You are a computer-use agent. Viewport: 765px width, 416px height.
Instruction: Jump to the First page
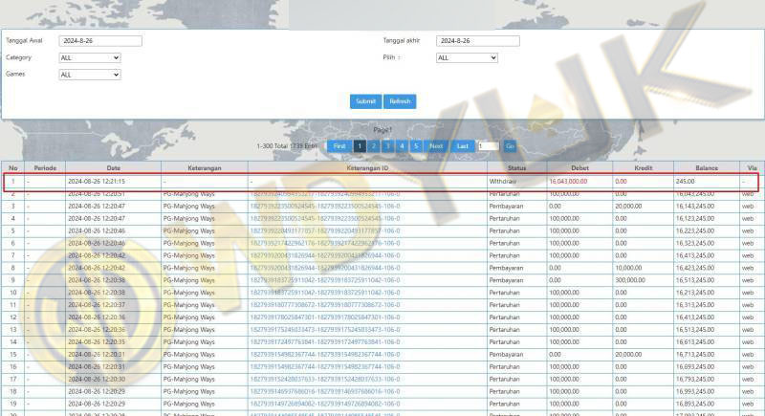(339, 146)
